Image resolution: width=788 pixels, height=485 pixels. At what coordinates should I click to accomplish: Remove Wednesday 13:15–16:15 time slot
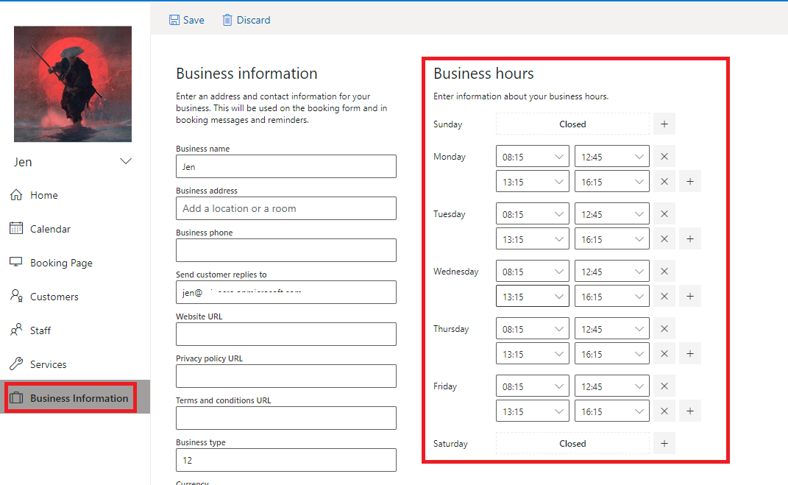click(664, 296)
